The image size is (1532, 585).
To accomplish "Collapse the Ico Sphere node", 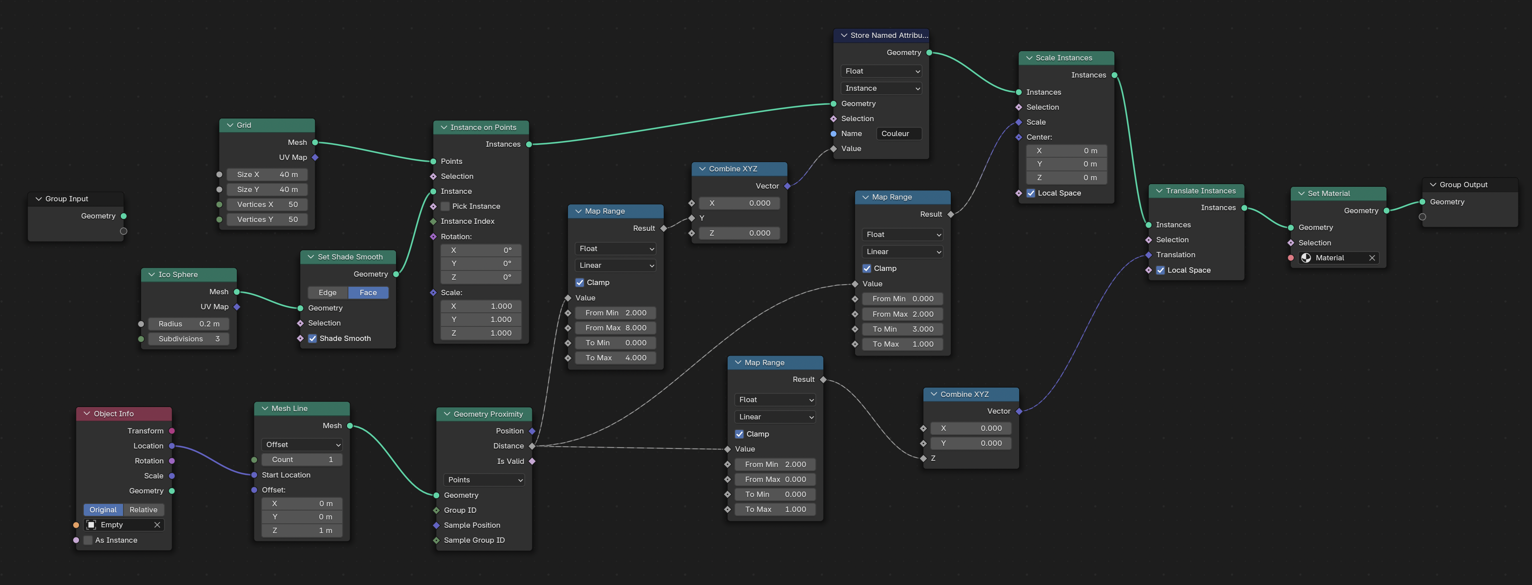I will tap(152, 274).
